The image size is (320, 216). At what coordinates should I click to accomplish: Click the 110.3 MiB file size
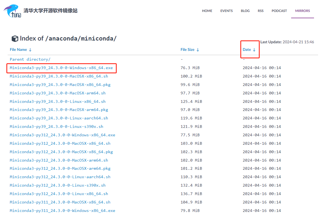point(191,177)
